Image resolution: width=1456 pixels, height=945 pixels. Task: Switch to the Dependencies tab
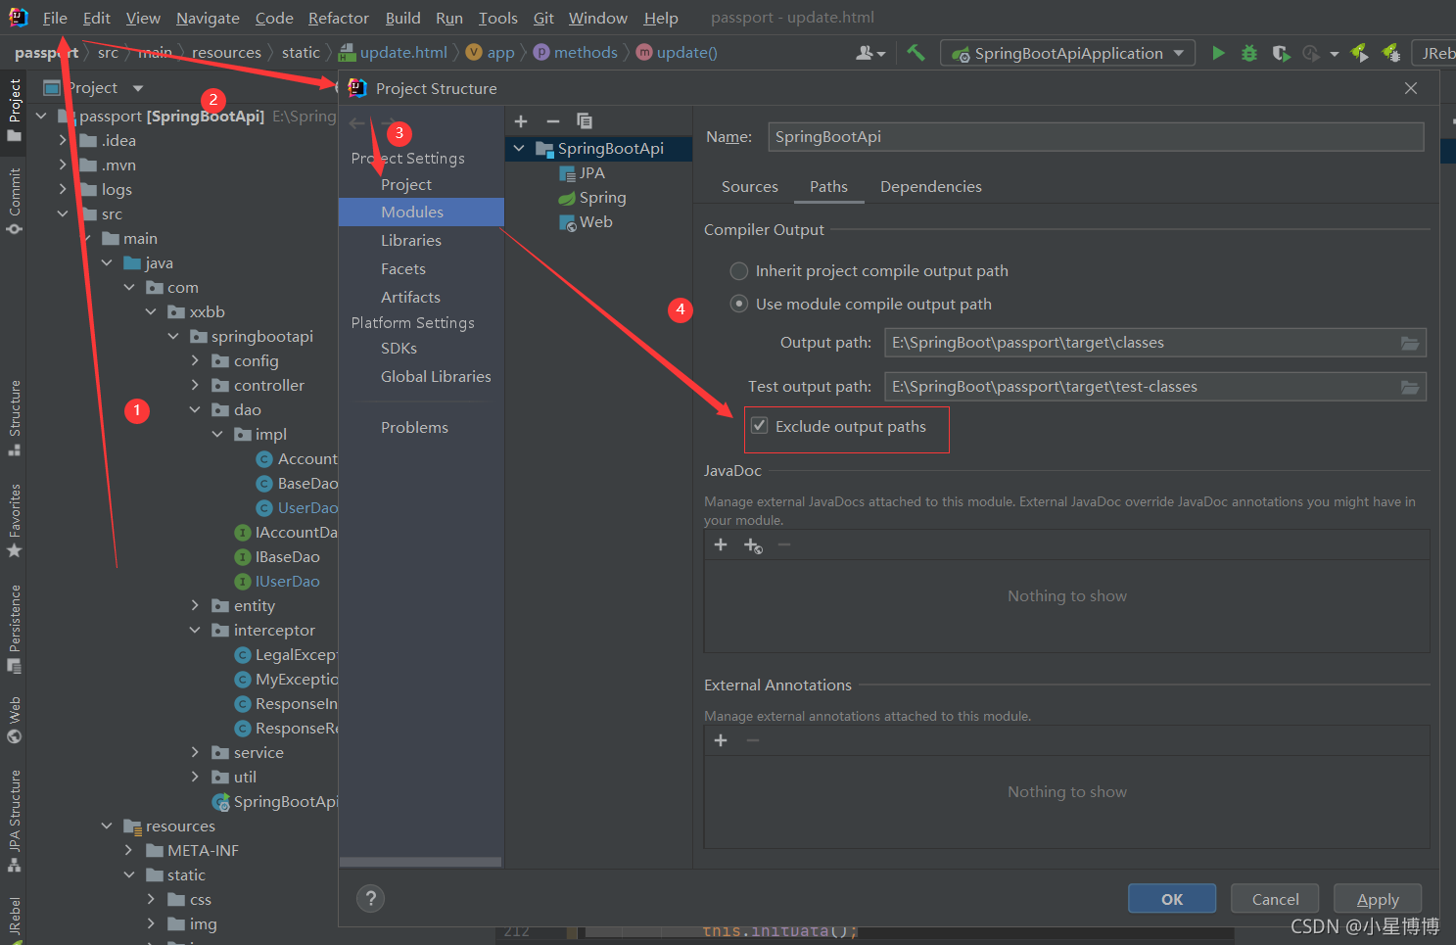click(931, 187)
